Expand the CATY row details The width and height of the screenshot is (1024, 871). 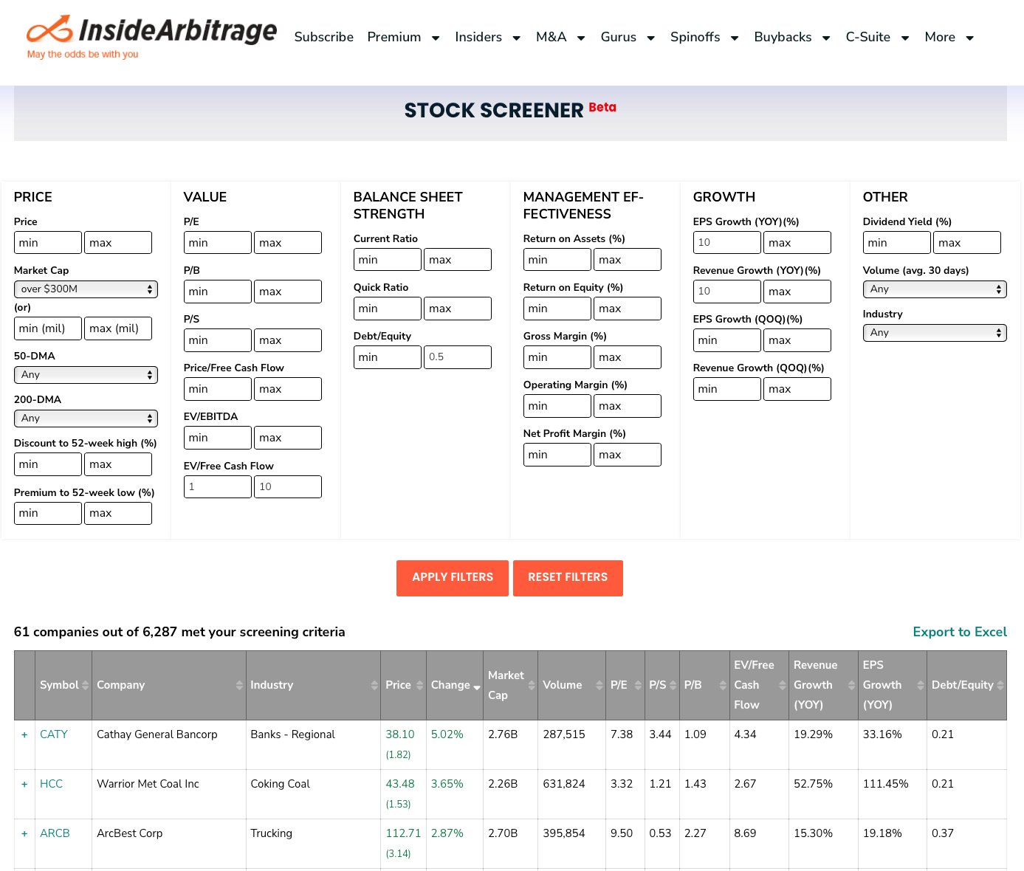24,735
